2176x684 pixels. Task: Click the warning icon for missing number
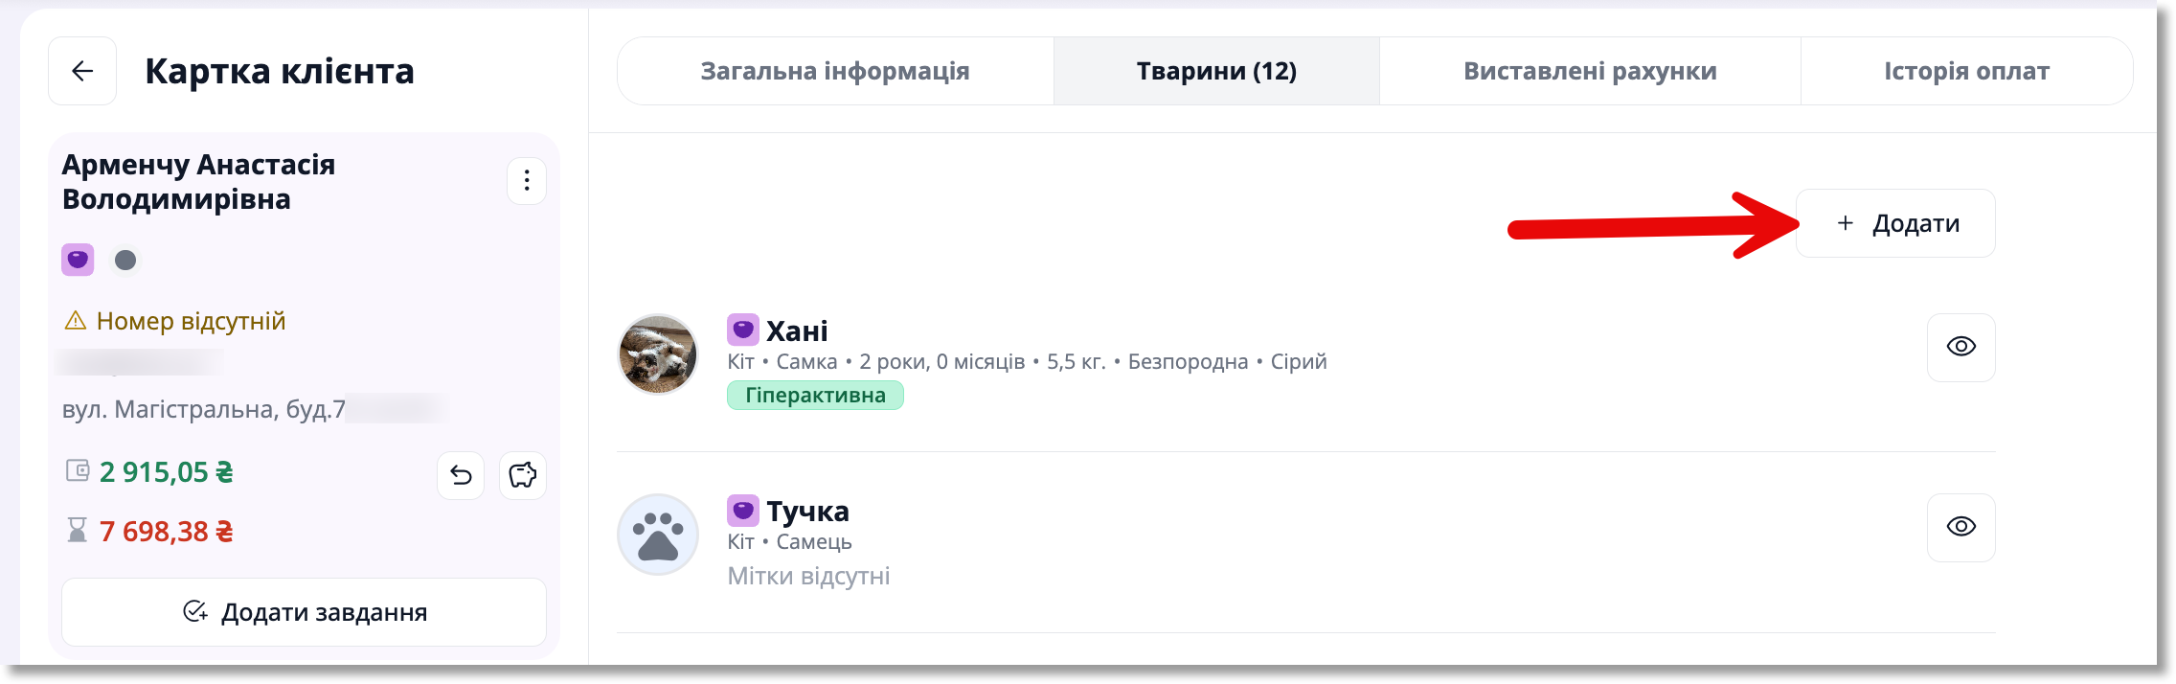click(x=76, y=320)
